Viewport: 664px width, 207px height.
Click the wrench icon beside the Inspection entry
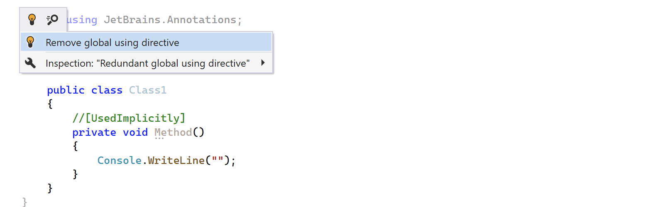(30, 63)
